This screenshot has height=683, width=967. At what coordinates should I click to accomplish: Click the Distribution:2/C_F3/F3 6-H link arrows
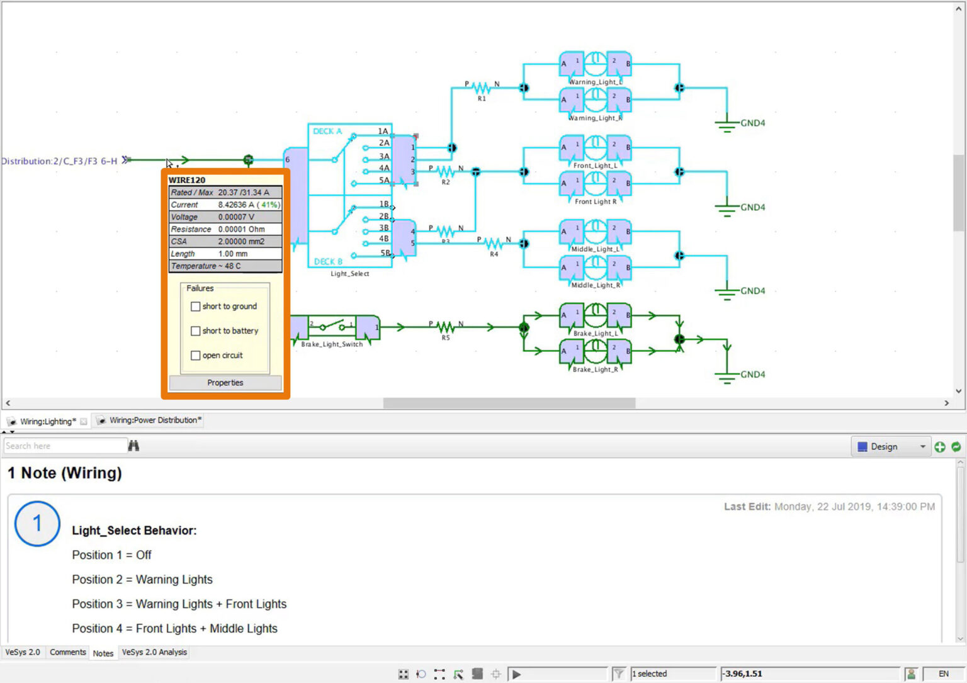point(125,160)
